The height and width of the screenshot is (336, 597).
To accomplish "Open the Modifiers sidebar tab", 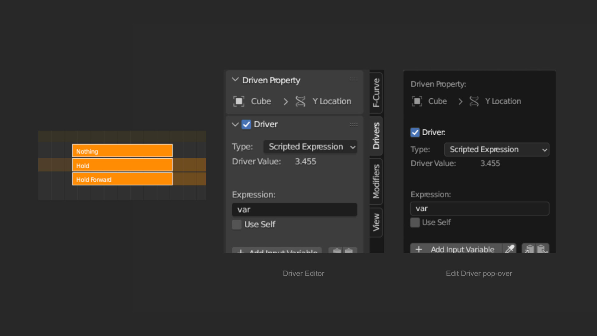I will [376, 181].
